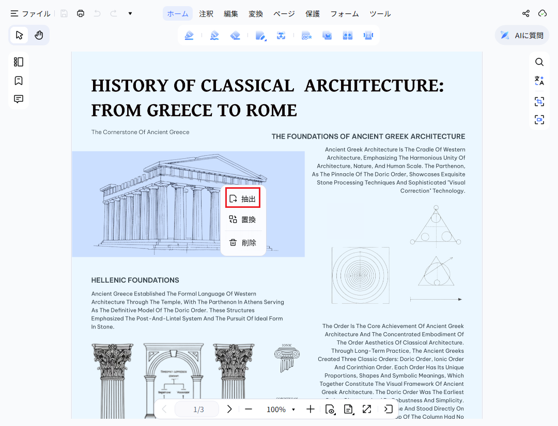Image resolution: width=558 pixels, height=426 pixels.
Task: Click the History of Classical Architecture title
Action: (x=268, y=97)
